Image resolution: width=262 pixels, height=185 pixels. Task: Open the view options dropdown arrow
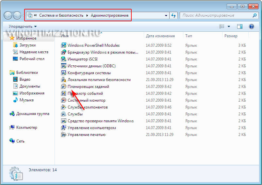point(229,26)
